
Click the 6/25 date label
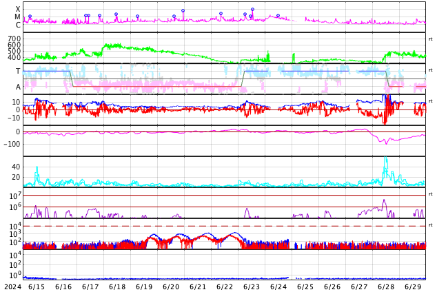pyautogui.click(x=305, y=286)
